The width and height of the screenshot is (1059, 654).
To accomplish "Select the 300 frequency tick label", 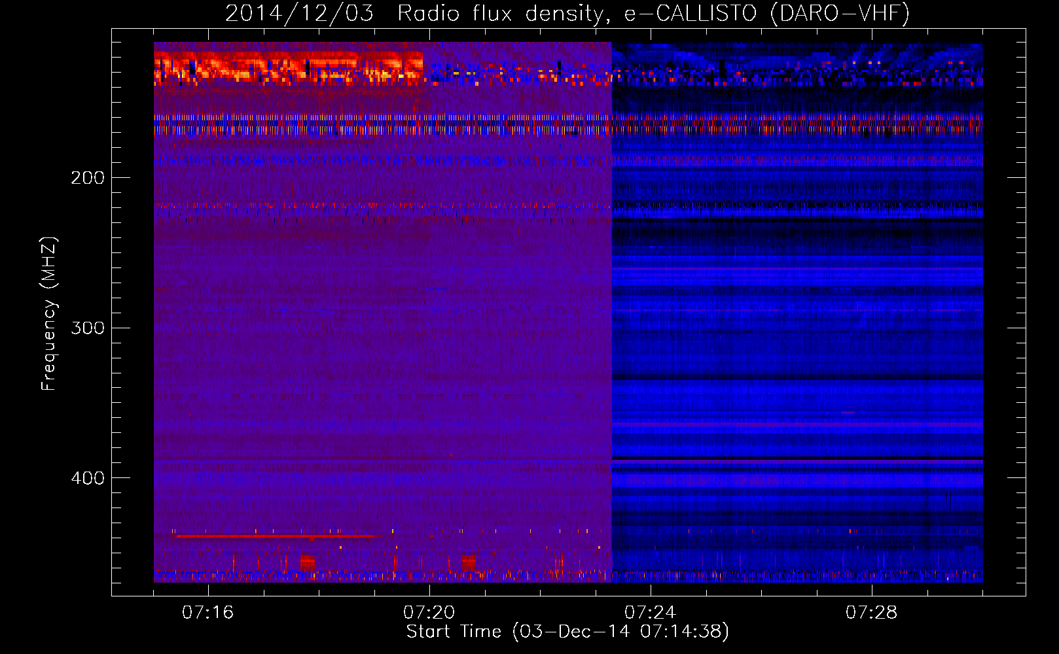I will pyautogui.click(x=88, y=328).
